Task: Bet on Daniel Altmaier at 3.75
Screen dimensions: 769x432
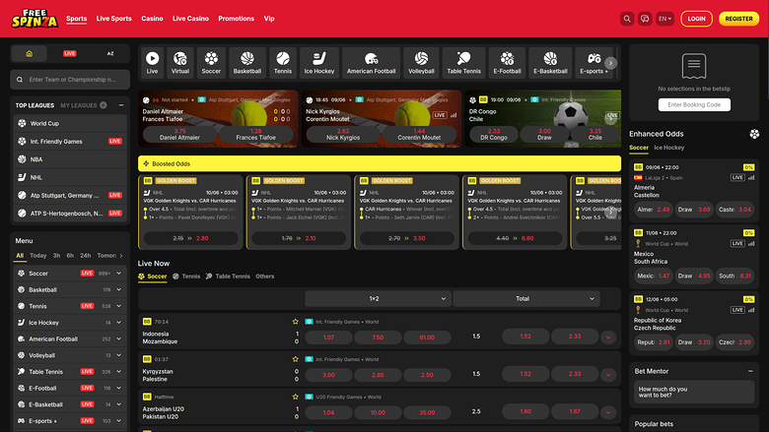Action: (180, 134)
